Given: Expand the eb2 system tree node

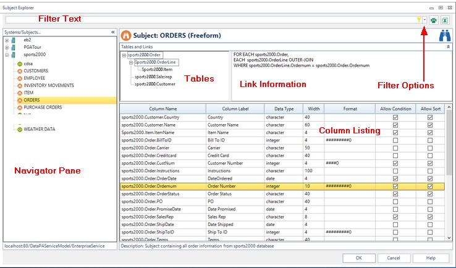Looking at the screenshot, I should 7,40.
